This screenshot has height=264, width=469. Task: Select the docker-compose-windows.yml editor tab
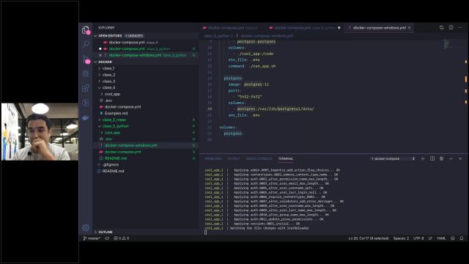[379, 28]
